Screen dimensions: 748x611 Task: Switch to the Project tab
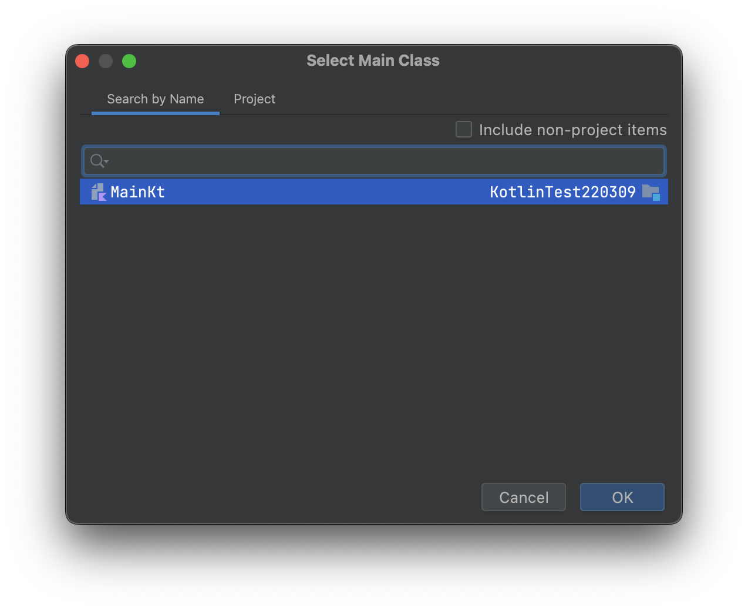pos(254,99)
